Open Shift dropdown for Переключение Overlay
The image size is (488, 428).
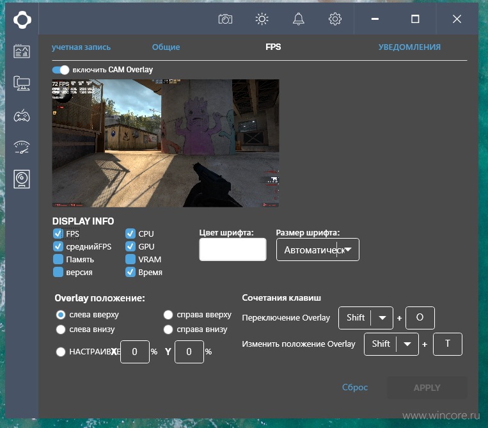click(366, 318)
